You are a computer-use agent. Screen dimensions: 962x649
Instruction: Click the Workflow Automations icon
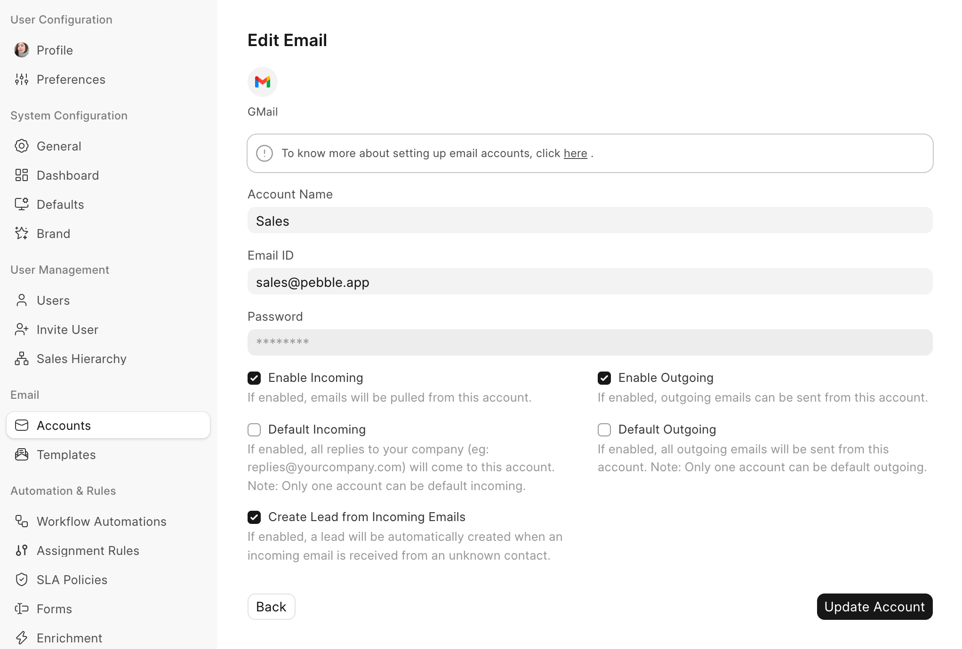tap(22, 521)
